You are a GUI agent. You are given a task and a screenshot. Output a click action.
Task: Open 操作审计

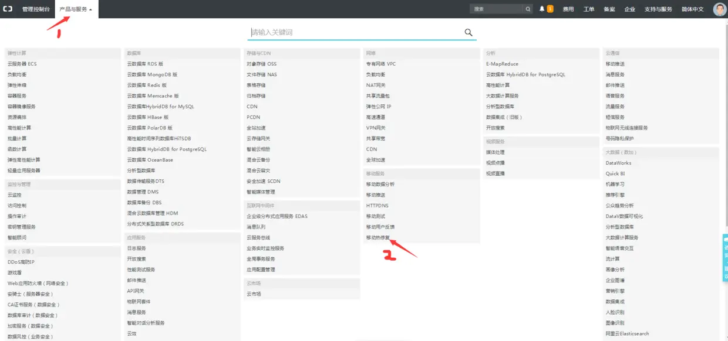pos(17,216)
